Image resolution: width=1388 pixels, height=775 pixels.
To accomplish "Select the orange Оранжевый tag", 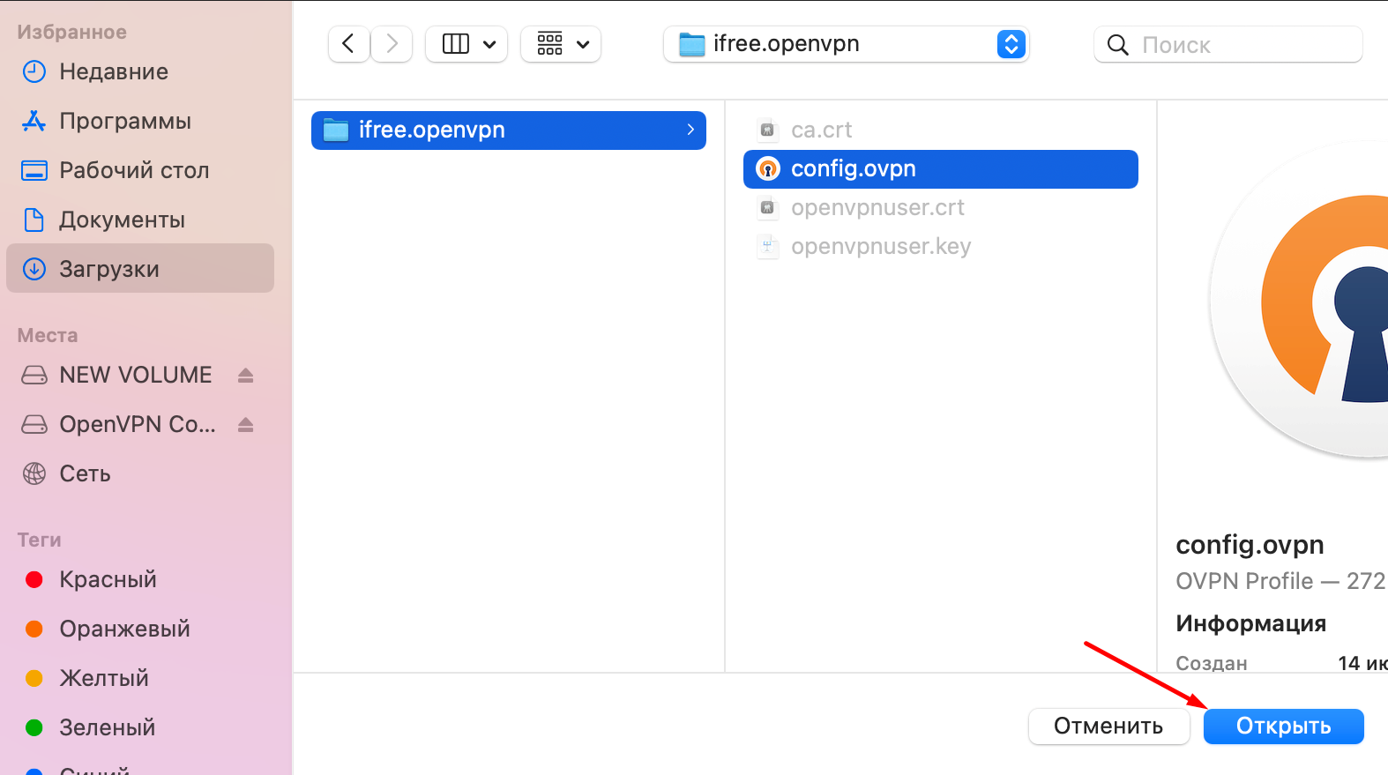I will point(123,629).
